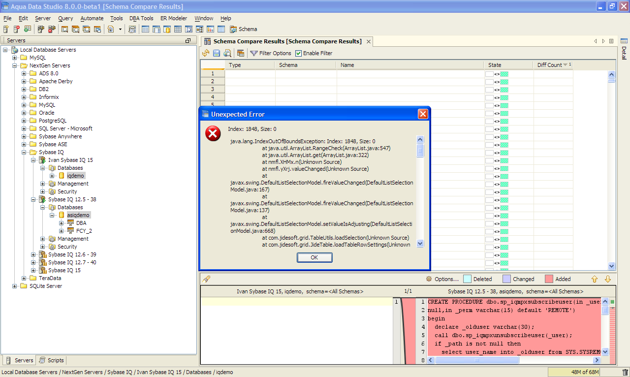
Task: Click the Deleted color swatch
Action: (x=468, y=279)
